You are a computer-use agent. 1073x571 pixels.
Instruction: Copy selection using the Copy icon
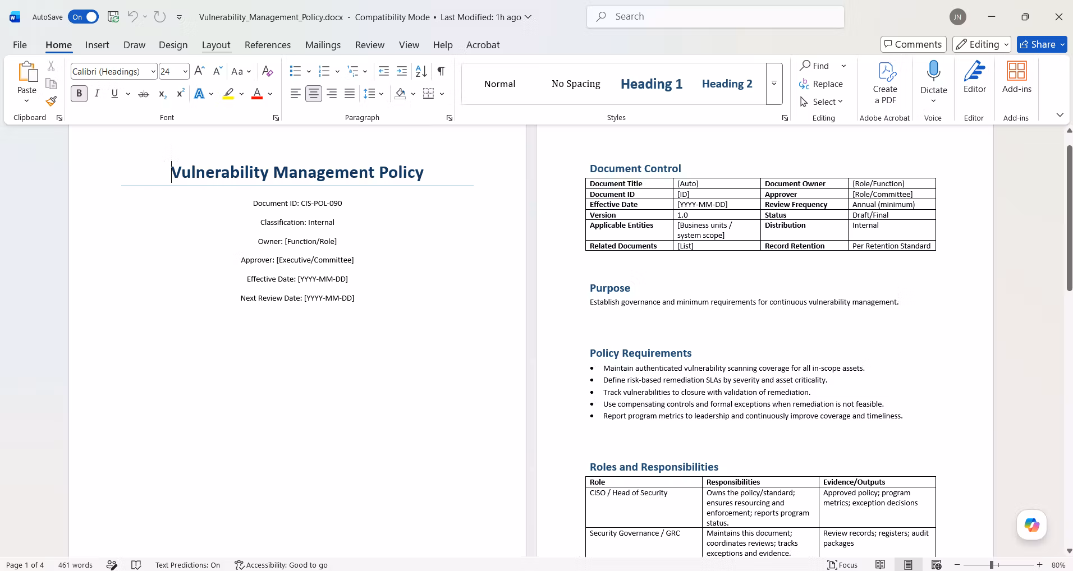51,84
